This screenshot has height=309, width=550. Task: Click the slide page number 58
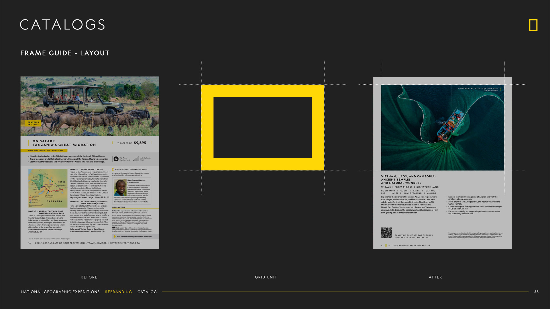[536, 292]
